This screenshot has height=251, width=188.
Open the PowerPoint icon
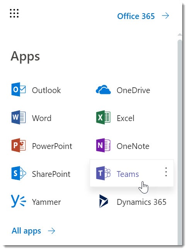[19, 145]
